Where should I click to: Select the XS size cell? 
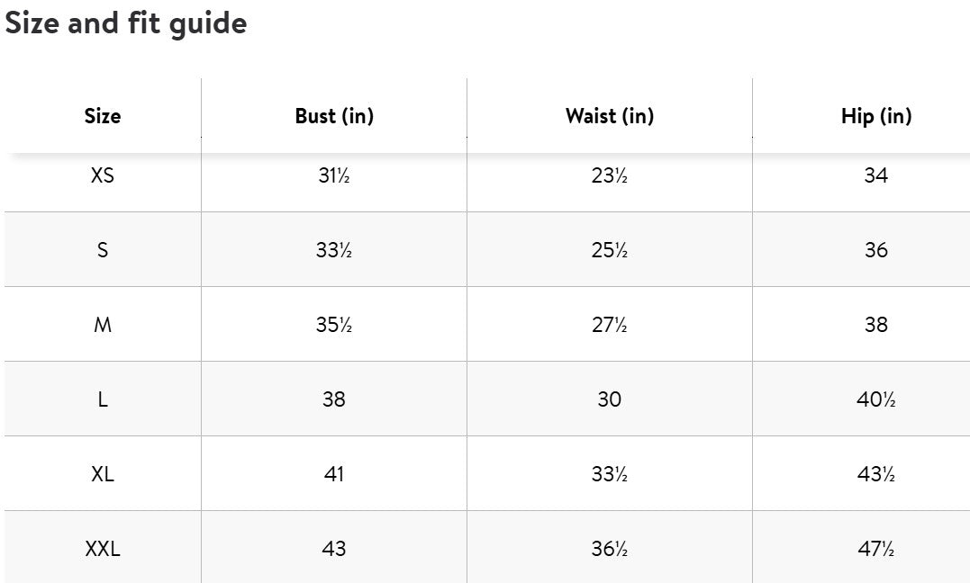pyautogui.click(x=103, y=175)
